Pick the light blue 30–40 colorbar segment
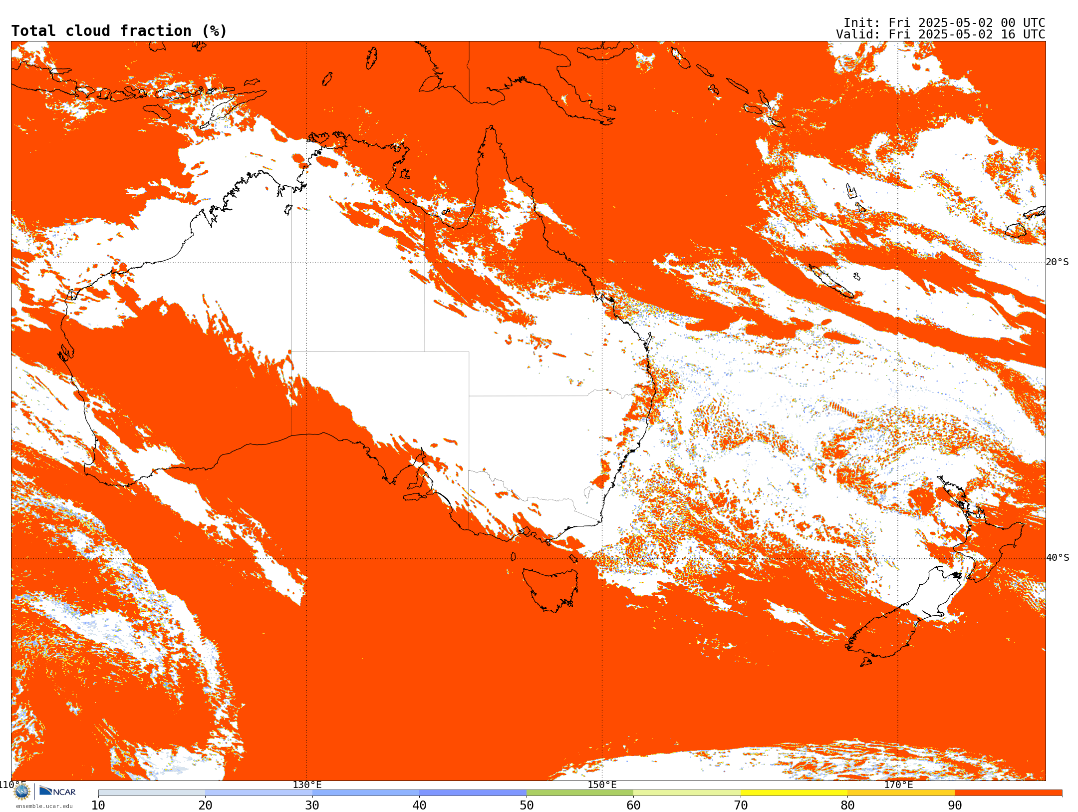This screenshot has width=1078, height=812. (x=366, y=793)
